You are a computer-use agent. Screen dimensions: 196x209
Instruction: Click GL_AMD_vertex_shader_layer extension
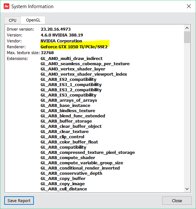point(73,69)
